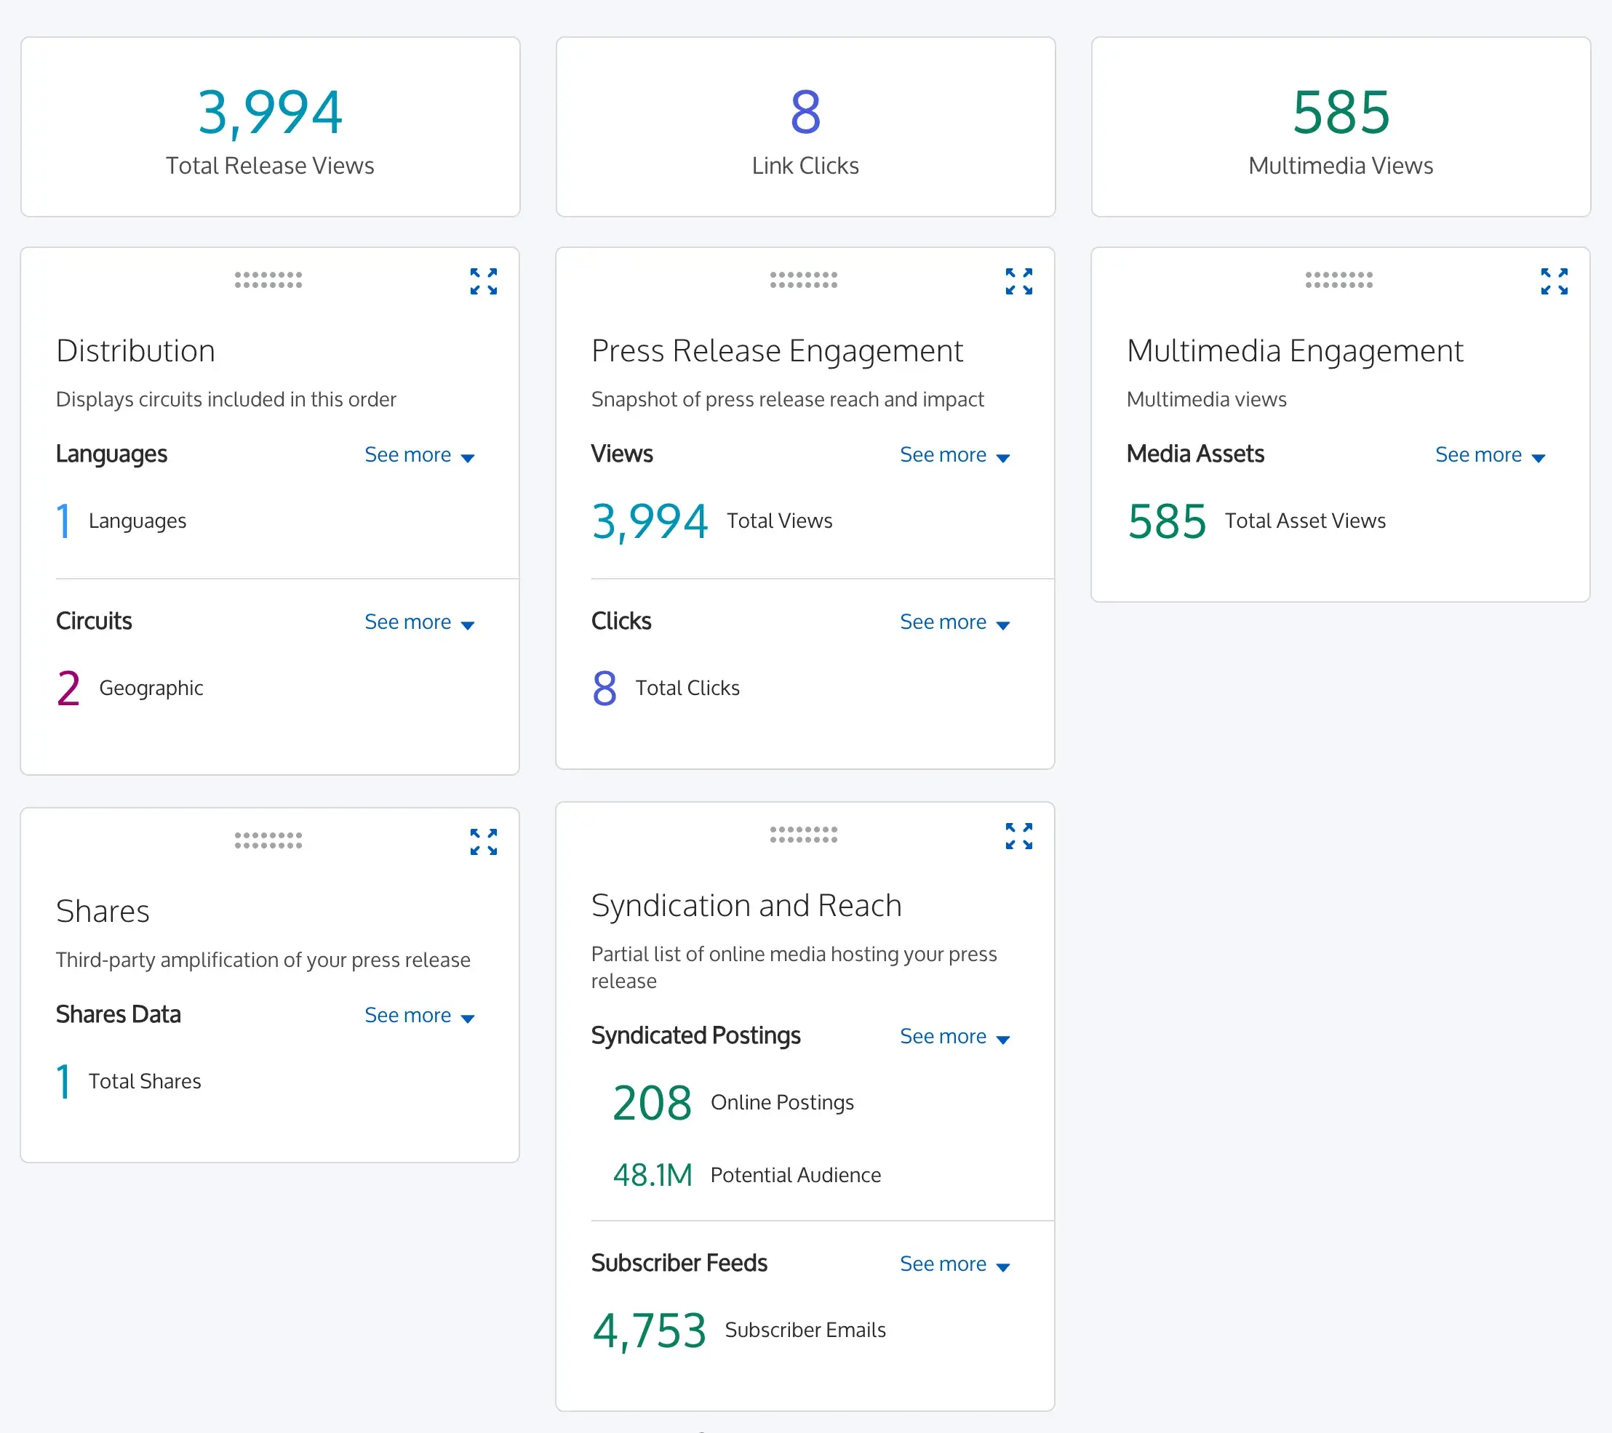Click the 48.1M Potential Audience value

pos(653,1175)
